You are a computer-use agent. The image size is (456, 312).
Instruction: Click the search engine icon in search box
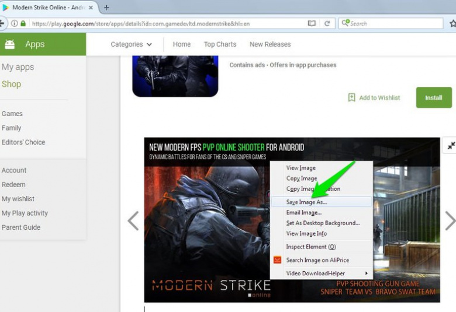point(345,23)
